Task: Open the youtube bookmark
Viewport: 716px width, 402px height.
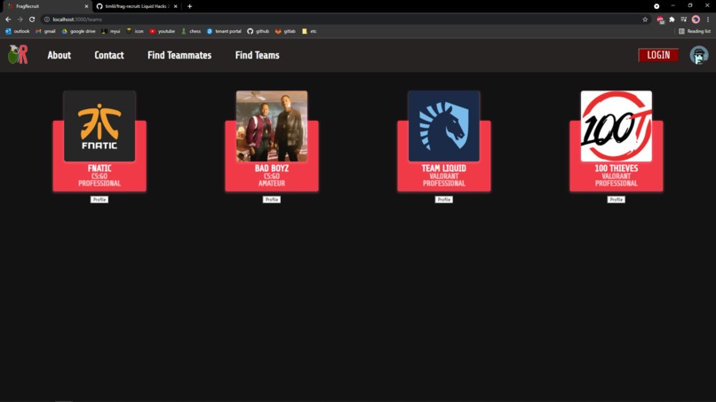Action: click(163, 31)
